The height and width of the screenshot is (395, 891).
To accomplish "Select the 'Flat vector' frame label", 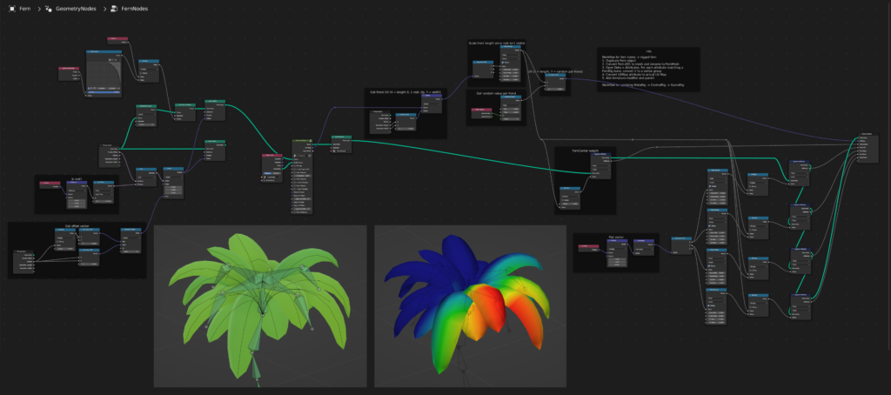I will click(617, 237).
